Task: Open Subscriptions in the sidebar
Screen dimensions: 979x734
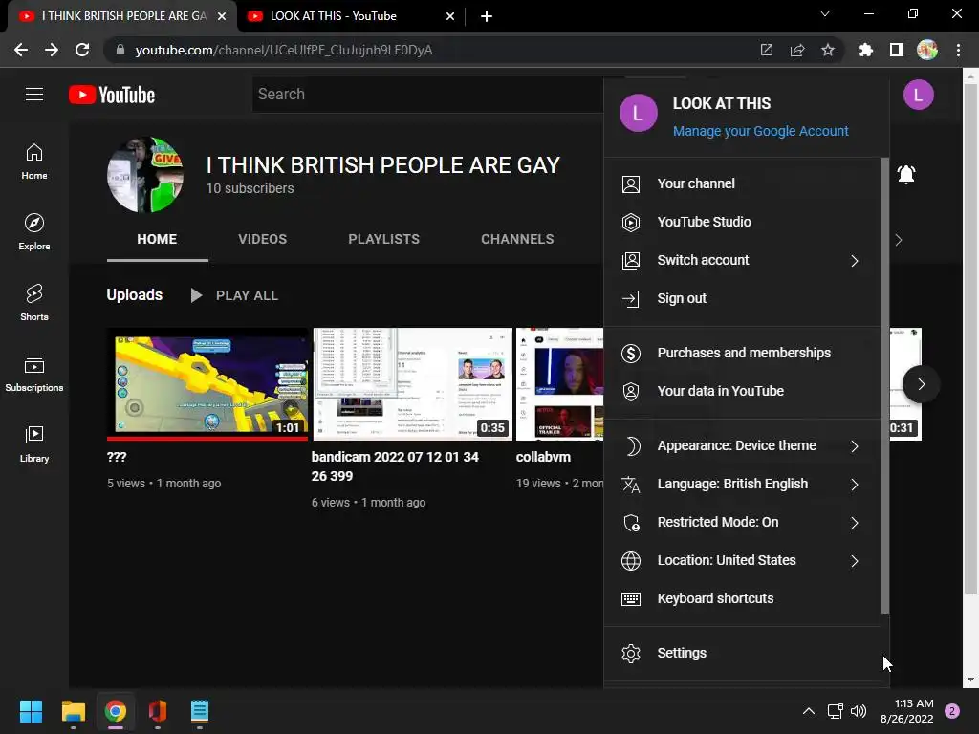Action: pos(34,374)
